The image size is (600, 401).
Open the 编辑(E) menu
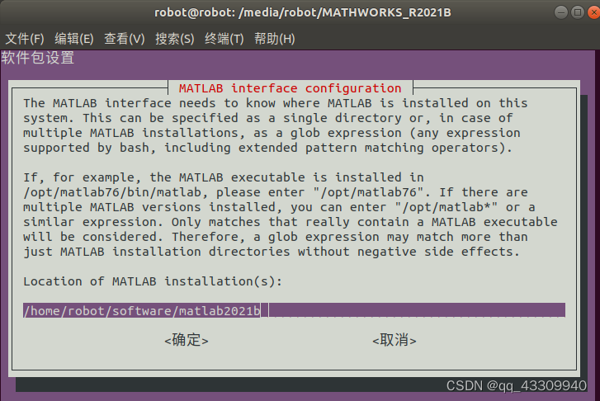pos(74,39)
